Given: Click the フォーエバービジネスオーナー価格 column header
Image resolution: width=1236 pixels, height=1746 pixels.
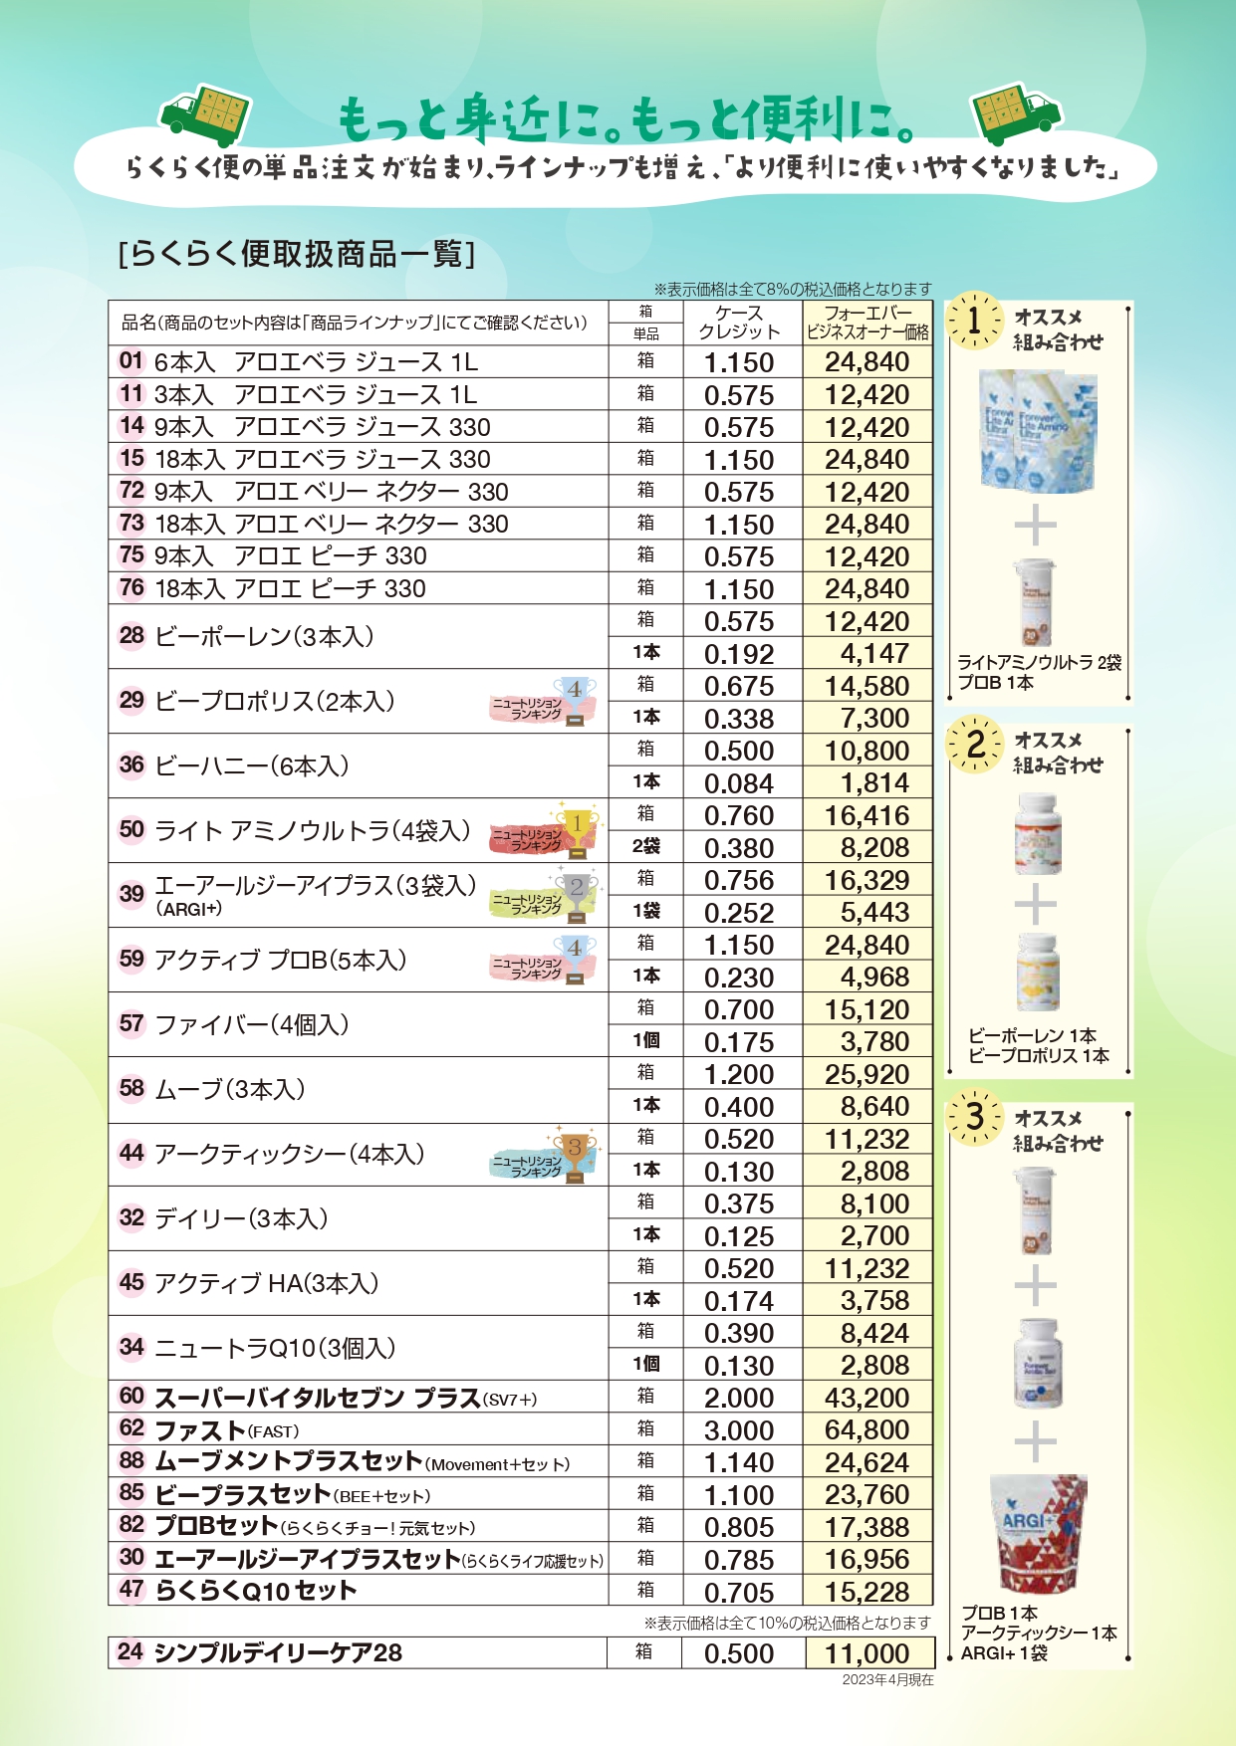Looking at the screenshot, I should click(867, 323).
